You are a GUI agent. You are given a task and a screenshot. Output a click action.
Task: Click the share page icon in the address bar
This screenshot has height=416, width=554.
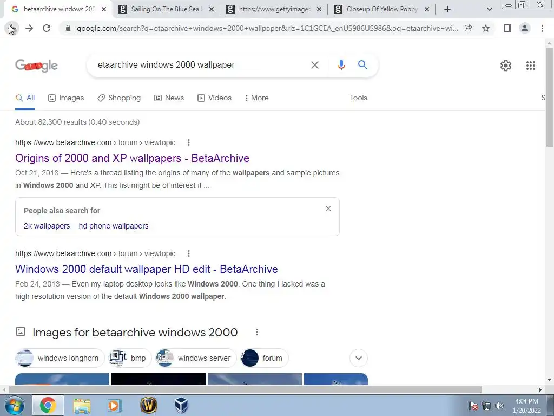tap(468, 28)
